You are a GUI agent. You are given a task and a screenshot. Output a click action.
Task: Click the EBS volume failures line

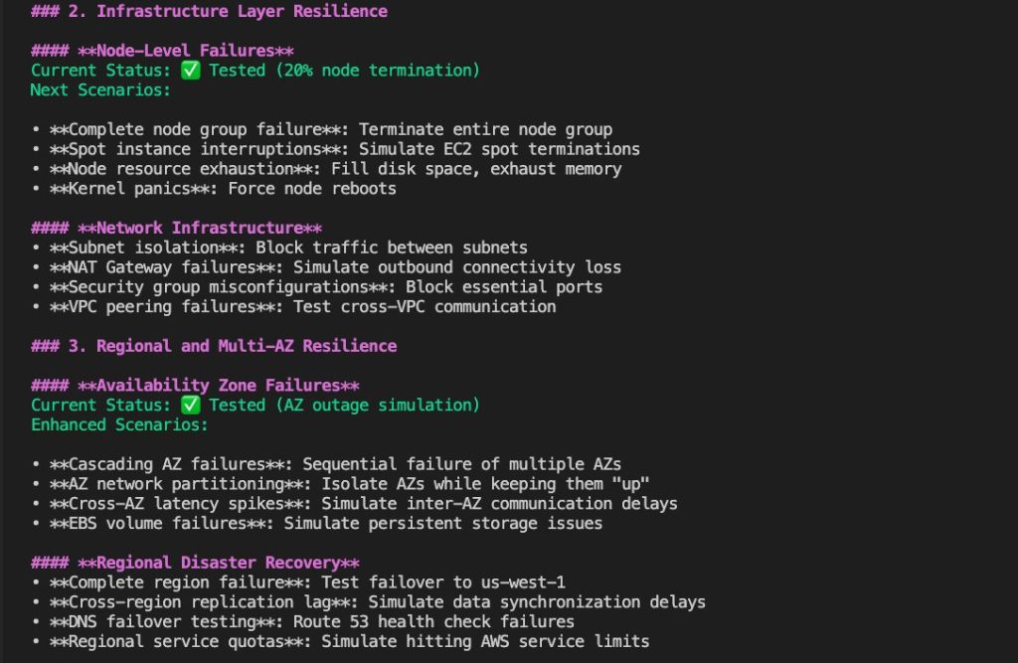point(317,524)
